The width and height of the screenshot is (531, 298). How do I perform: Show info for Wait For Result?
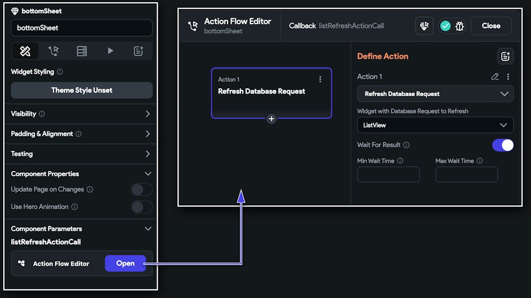tap(406, 145)
